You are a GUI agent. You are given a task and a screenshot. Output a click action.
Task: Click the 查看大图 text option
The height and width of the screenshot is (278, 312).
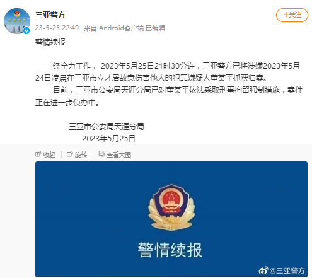pos(118,154)
